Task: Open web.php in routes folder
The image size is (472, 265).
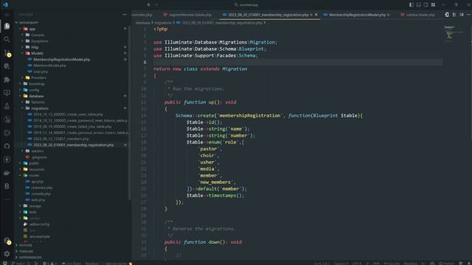Action: [38, 199]
